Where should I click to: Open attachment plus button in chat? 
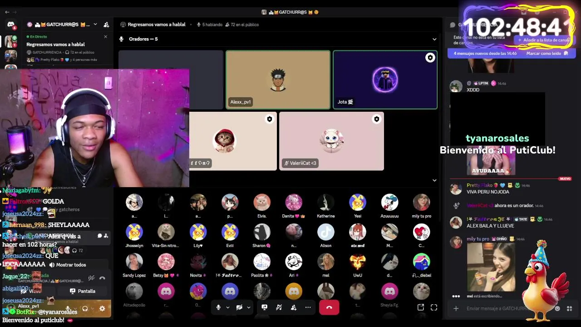456,309
